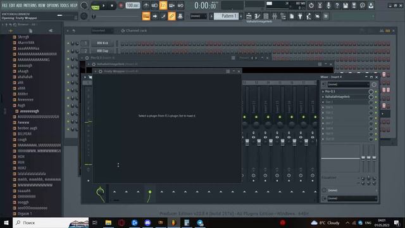Screen dimensions: 405x228
Task: Stop playback in the transport bar
Action: tap(112, 6)
